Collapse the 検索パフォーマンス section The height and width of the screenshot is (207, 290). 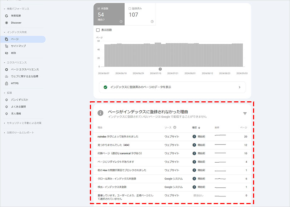4,9
